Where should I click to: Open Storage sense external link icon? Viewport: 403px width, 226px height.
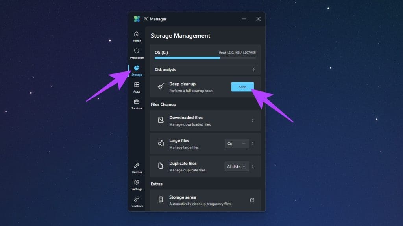(x=252, y=200)
